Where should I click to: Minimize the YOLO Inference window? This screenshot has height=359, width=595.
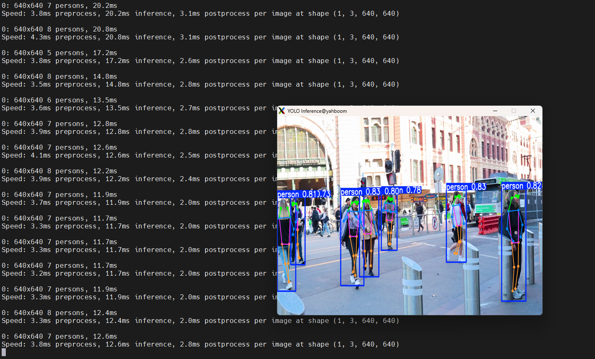(x=495, y=111)
